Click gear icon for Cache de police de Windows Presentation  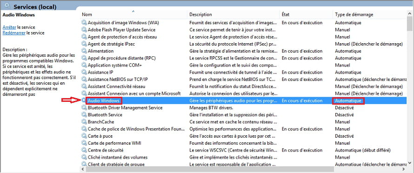[84, 129]
